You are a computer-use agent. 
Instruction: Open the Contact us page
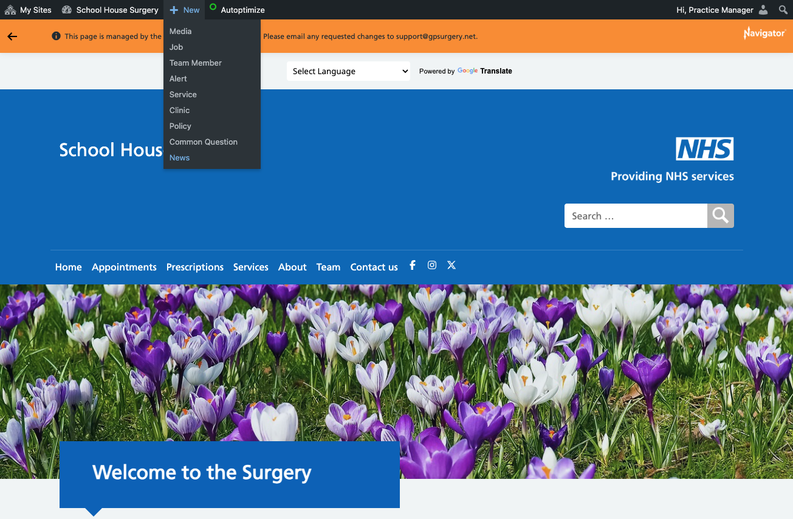point(374,267)
